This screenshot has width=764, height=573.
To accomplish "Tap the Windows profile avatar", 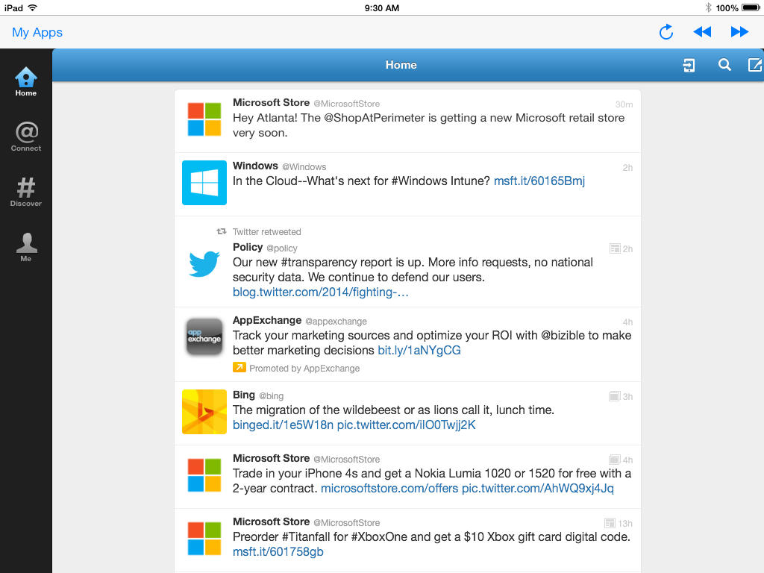I will pos(204,183).
